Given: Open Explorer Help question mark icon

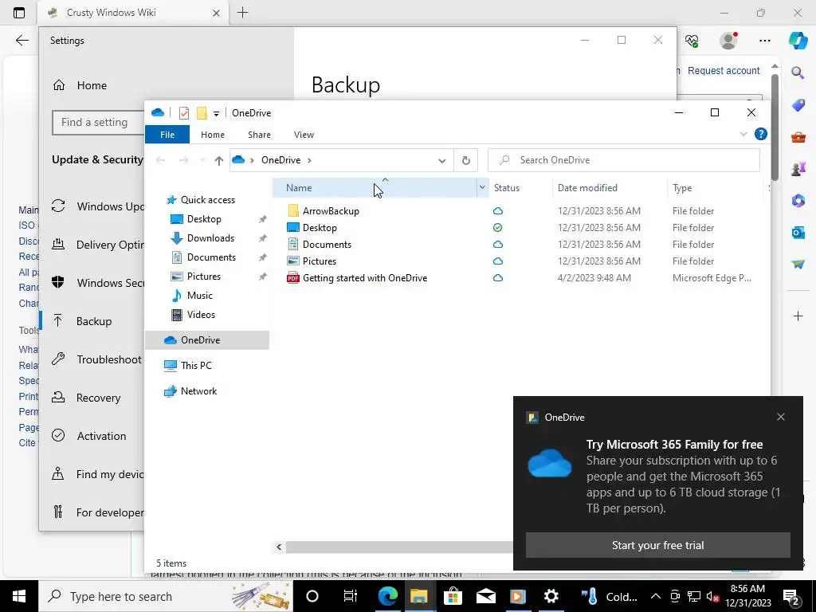Looking at the screenshot, I should (760, 134).
